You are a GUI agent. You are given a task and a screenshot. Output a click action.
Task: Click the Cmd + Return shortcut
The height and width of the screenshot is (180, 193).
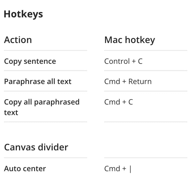coord(128,81)
